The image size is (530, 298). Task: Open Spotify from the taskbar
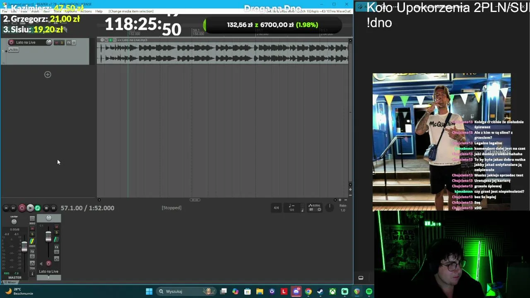(x=369, y=291)
